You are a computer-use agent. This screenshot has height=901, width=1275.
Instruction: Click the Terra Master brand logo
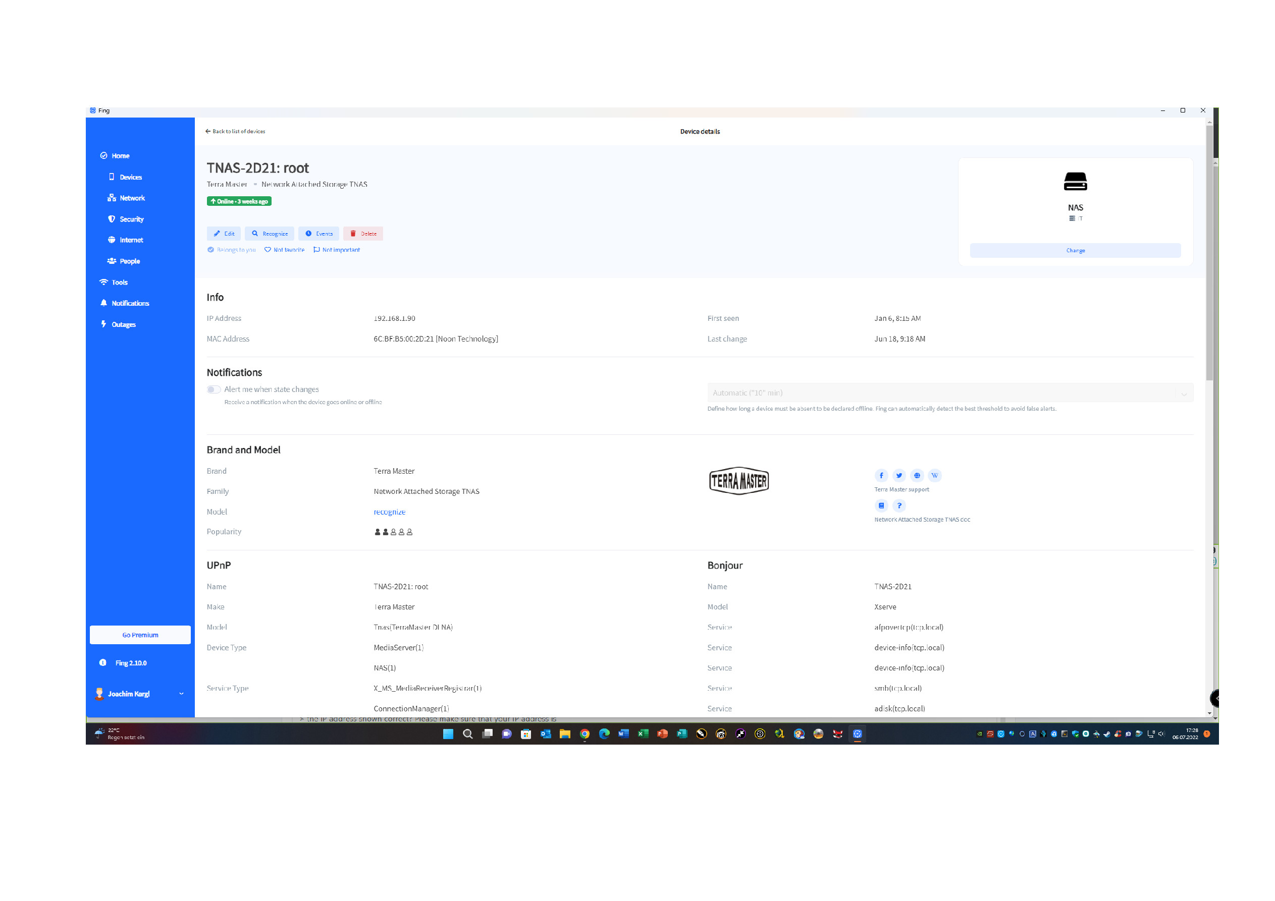738,481
